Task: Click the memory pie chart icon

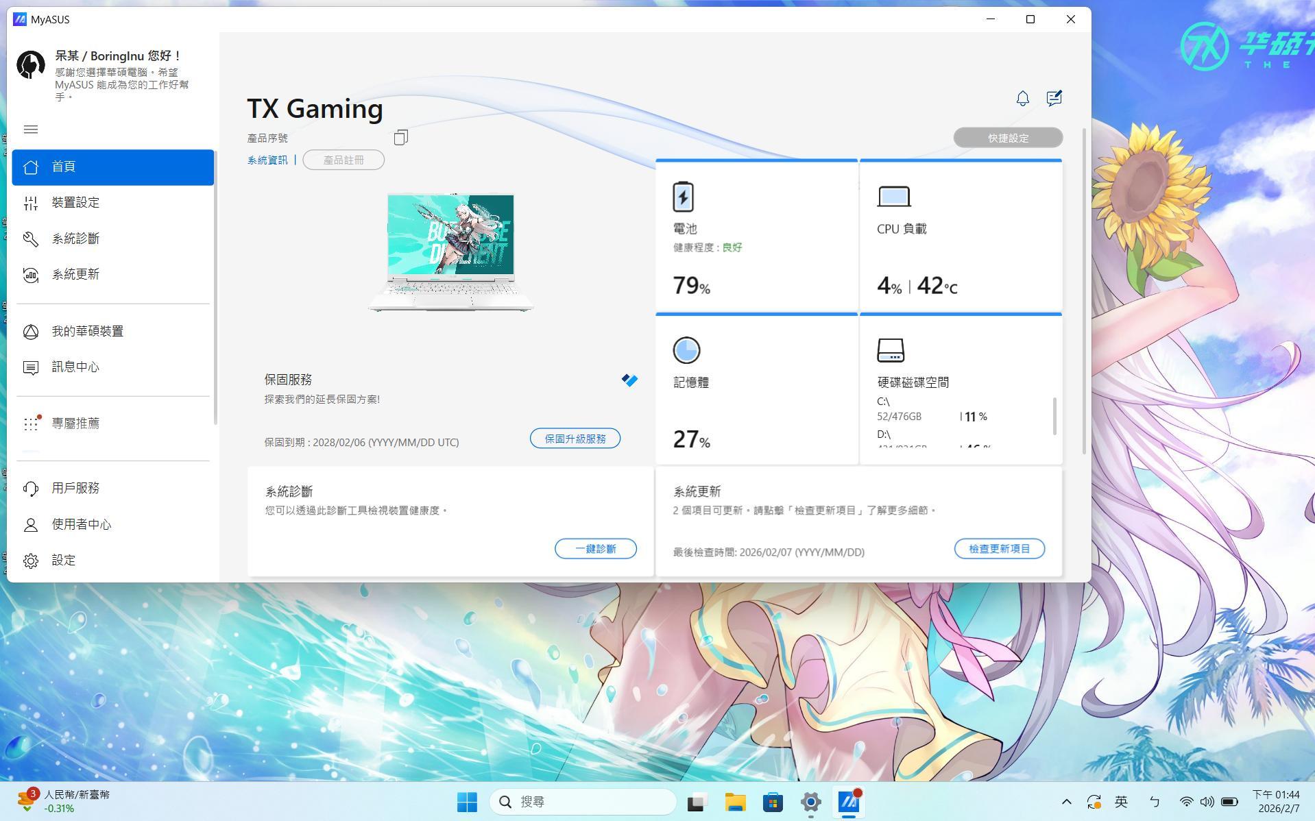Action: tap(686, 350)
